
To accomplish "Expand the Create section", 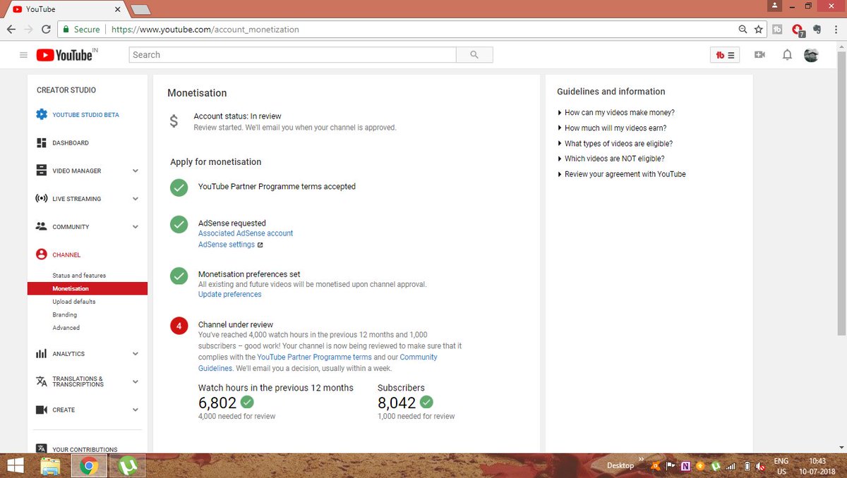I will 136,410.
